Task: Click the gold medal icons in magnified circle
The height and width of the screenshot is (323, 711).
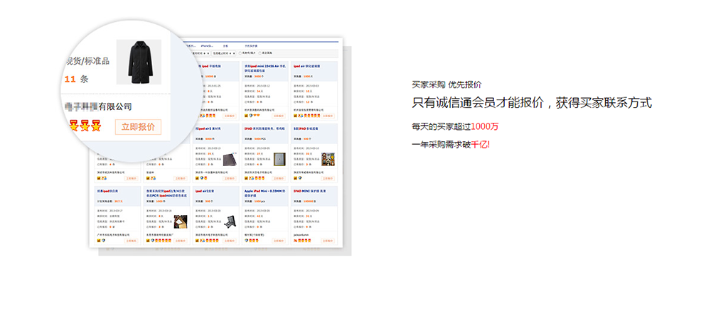Action: pos(85,127)
